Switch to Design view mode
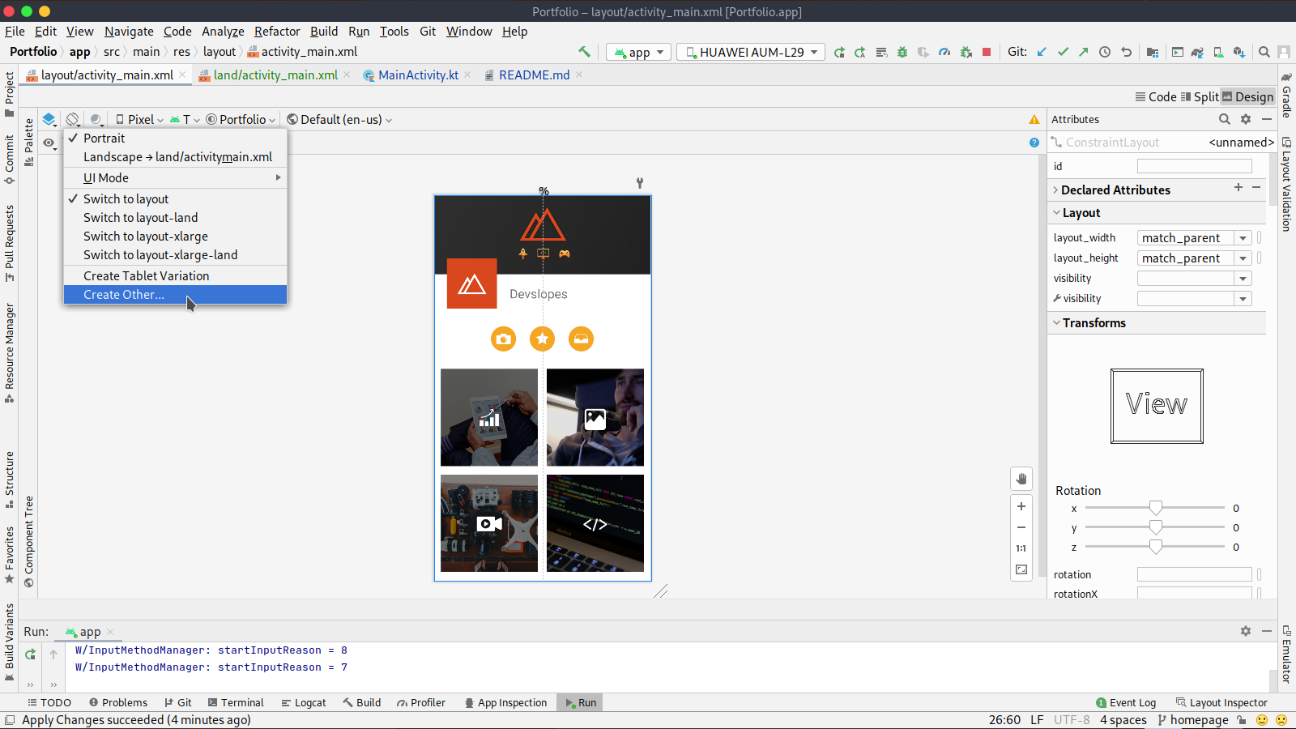1296x729 pixels. [x=1247, y=96]
